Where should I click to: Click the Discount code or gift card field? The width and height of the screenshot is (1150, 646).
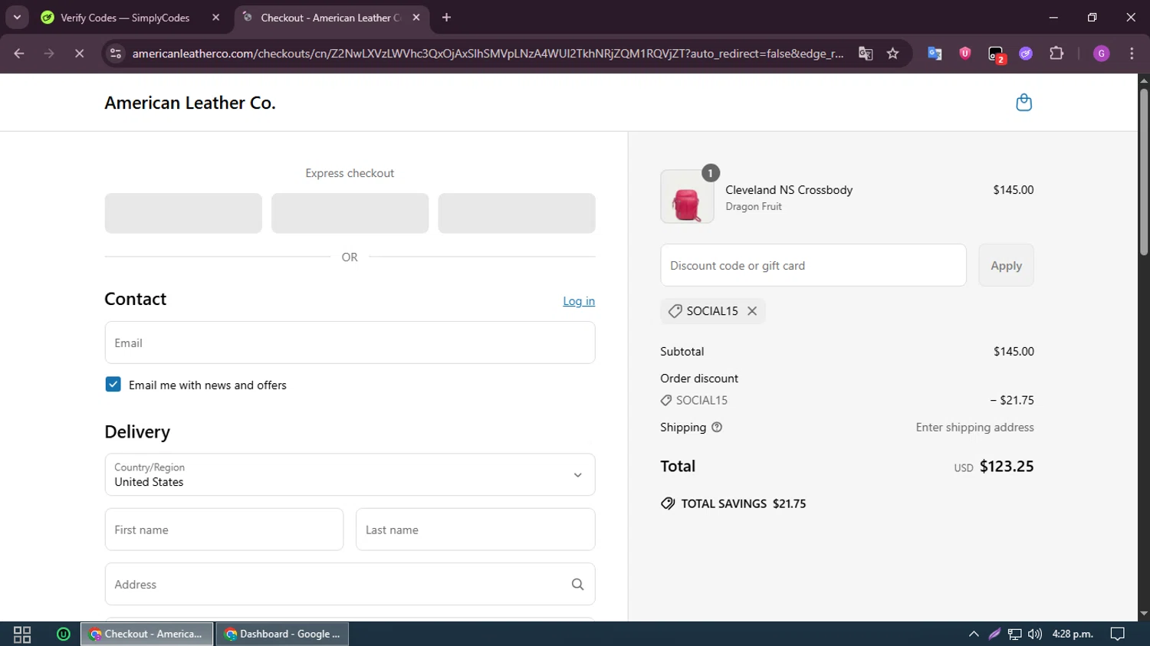[813, 265]
